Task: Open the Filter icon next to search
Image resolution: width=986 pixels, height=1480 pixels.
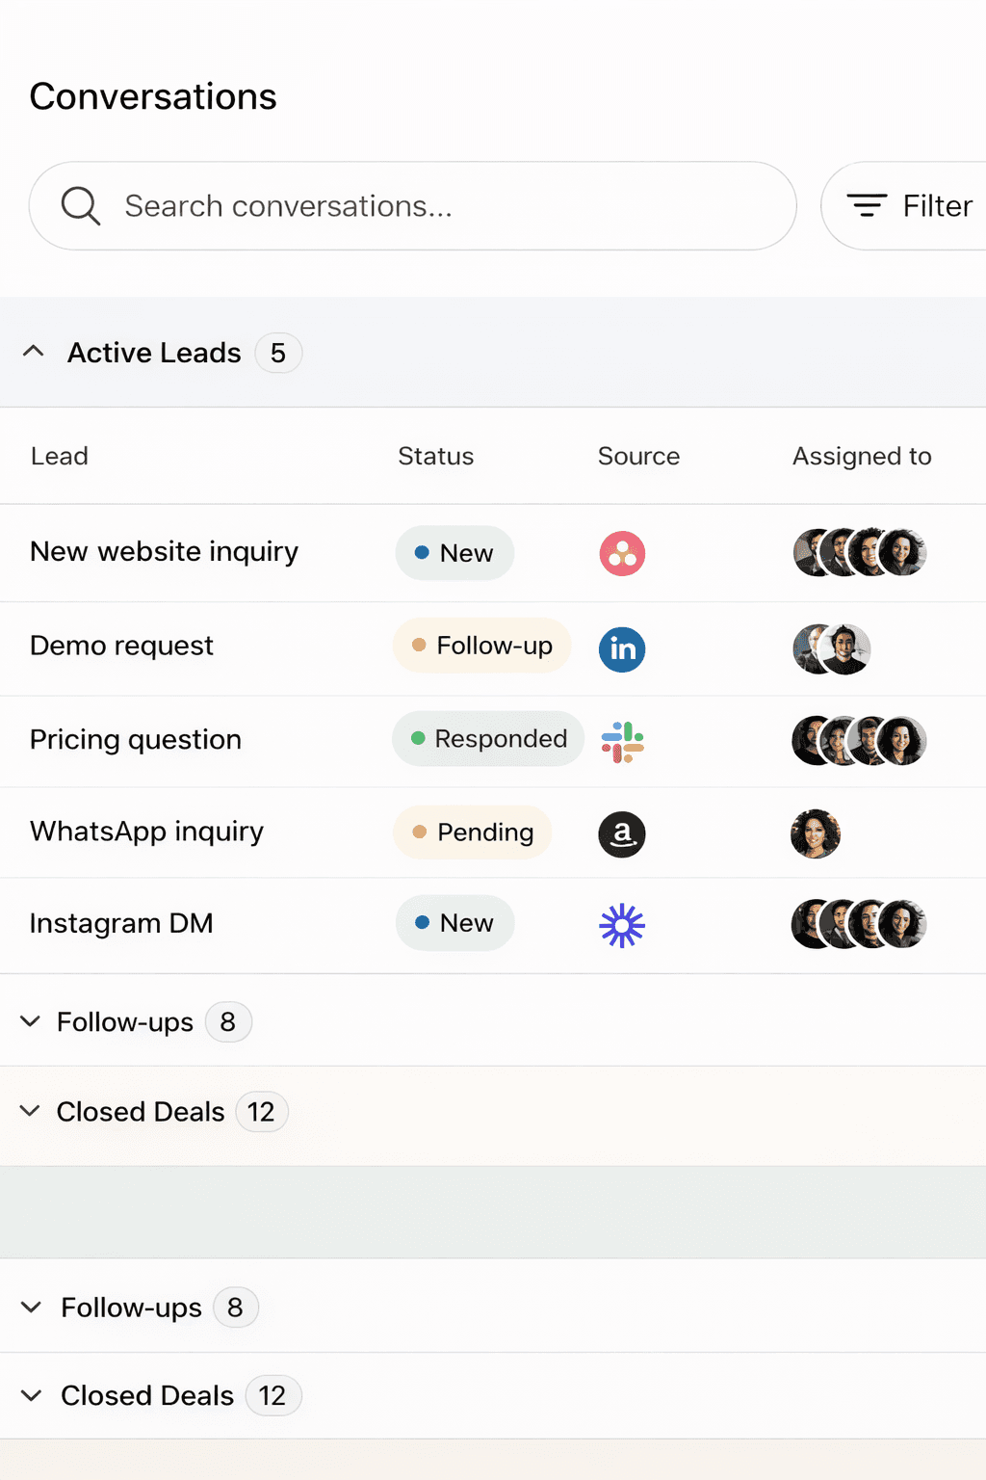Action: click(x=866, y=205)
